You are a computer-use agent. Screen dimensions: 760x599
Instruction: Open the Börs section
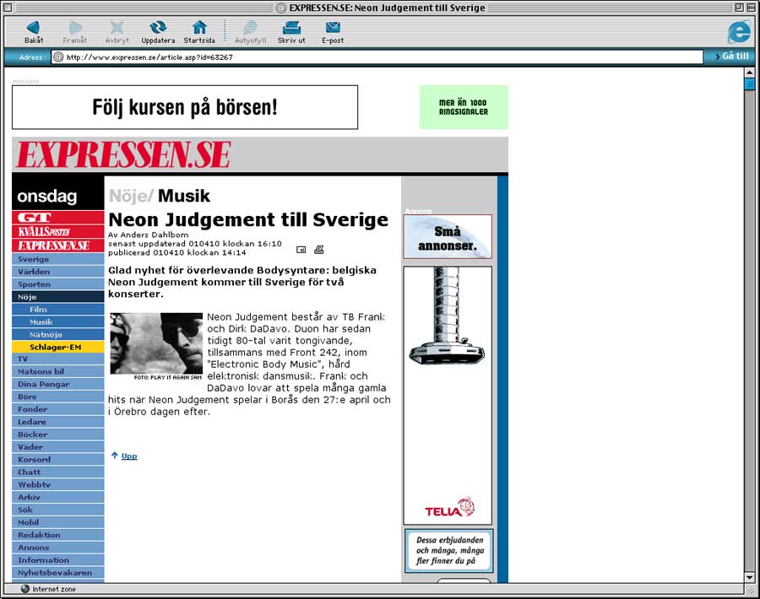tap(58, 397)
